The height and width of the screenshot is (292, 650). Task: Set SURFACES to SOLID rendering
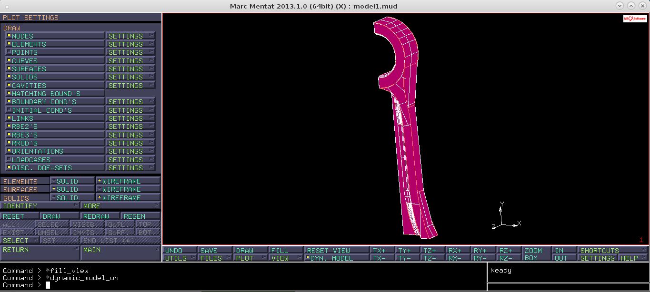[x=72, y=189]
